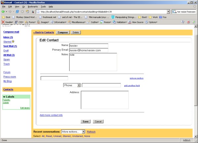Click the add another field link
Image resolution: width=198 pixels, height=143 pixels.
point(132,86)
